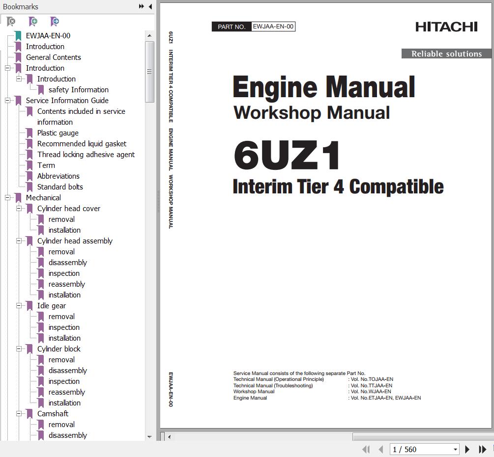
Task: Open the General Contents bookmark
Action: pos(53,57)
